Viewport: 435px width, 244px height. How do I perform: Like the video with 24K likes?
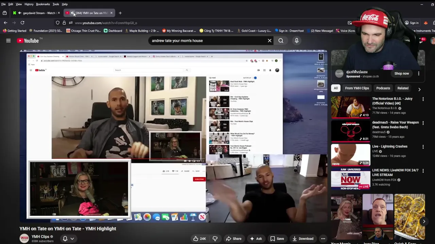pyautogui.click(x=199, y=239)
